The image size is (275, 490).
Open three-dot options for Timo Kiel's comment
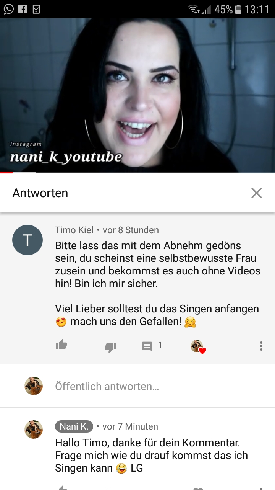[x=261, y=346]
